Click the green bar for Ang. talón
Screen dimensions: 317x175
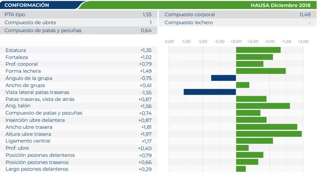(x=263, y=106)
